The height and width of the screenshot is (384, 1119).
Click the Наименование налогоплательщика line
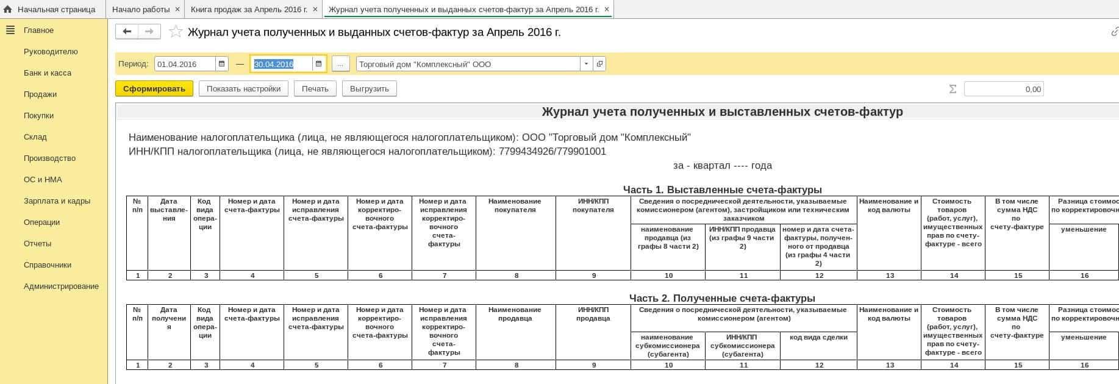click(x=410, y=137)
